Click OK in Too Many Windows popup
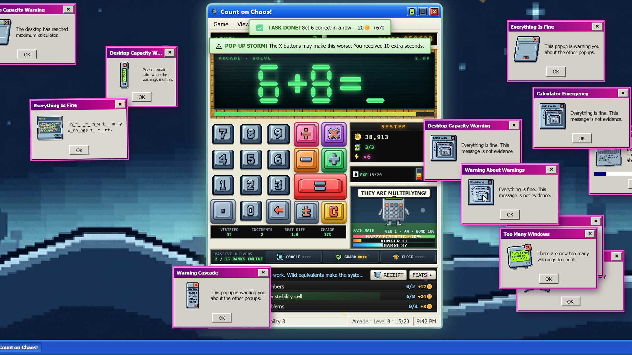The width and height of the screenshot is (632, 355). coord(548,279)
